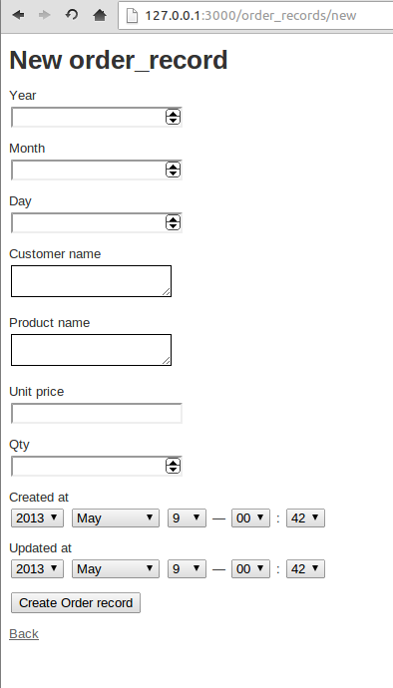Open the Created at year dropdown
The width and height of the screenshot is (393, 688).
(37, 518)
